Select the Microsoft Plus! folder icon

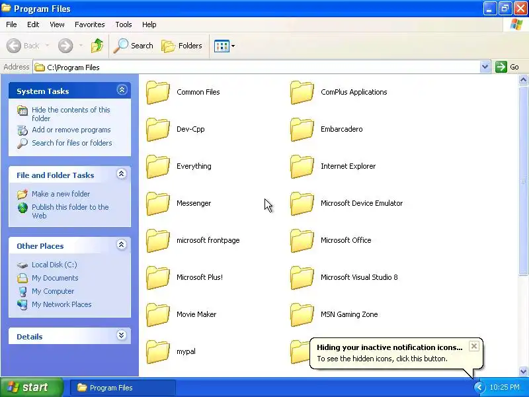158,278
